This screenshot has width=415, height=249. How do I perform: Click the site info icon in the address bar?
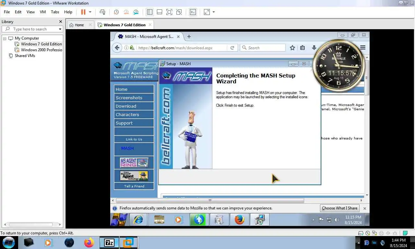tap(126, 48)
